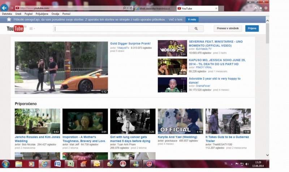The image size is (289, 172).
Task: Click the network tray icon
Action: point(242,164)
